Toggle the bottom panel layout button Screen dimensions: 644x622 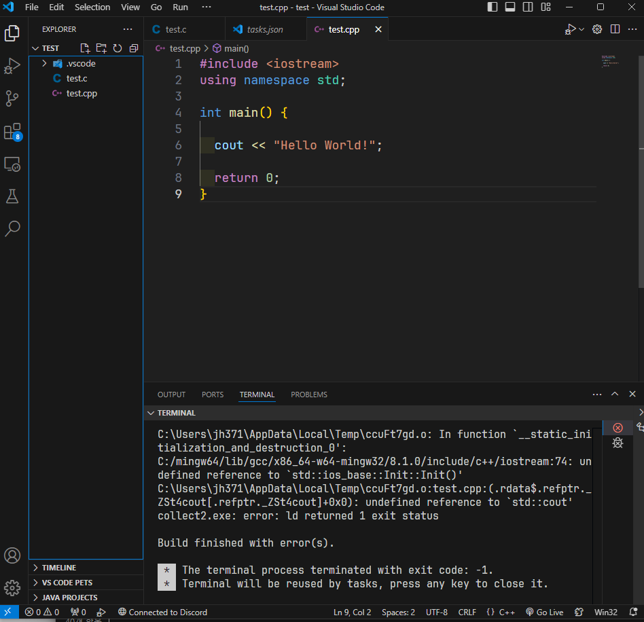pos(510,7)
